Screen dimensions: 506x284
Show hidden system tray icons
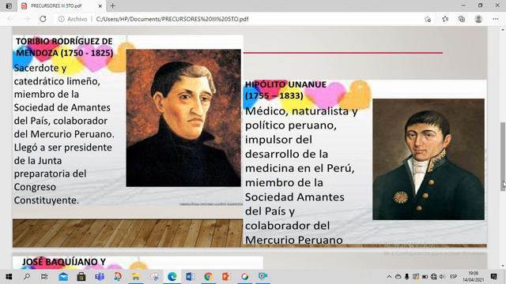[389, 277]
